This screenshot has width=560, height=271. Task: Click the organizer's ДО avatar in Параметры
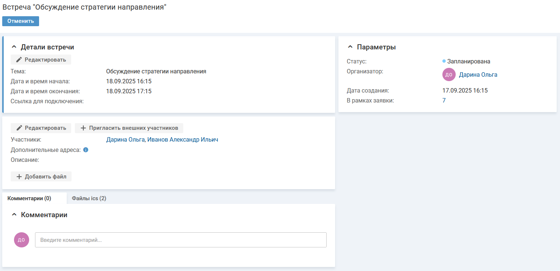449,74
